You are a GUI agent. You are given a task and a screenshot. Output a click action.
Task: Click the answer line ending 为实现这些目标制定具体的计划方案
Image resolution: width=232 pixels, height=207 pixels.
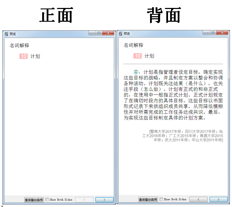point(165,118)
